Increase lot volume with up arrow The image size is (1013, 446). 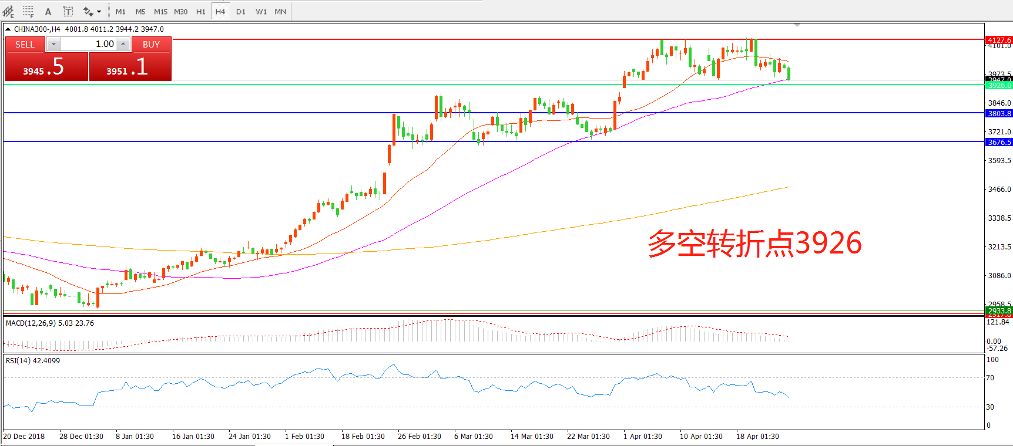[123, 44]
